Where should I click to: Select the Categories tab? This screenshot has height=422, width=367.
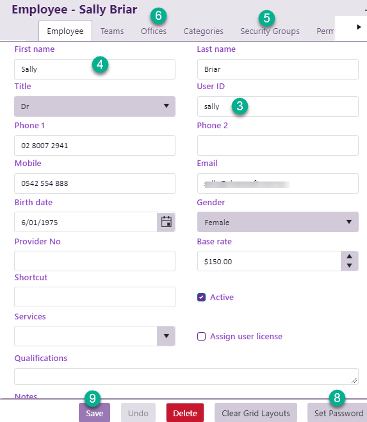click(x=203, y=31)
